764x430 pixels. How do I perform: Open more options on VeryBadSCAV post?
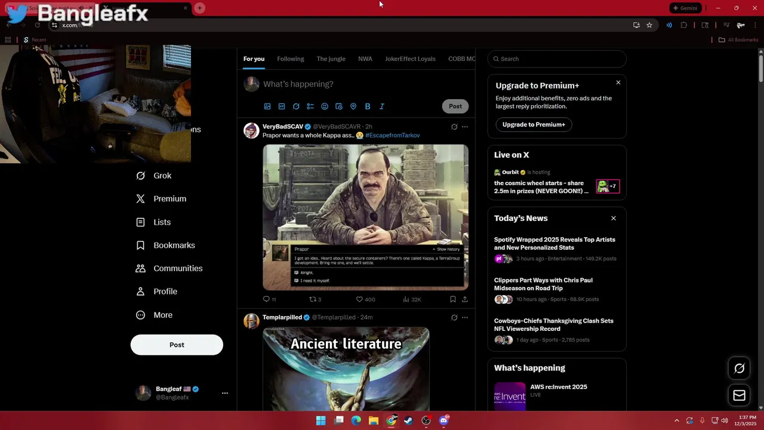[x=465, y=127]
